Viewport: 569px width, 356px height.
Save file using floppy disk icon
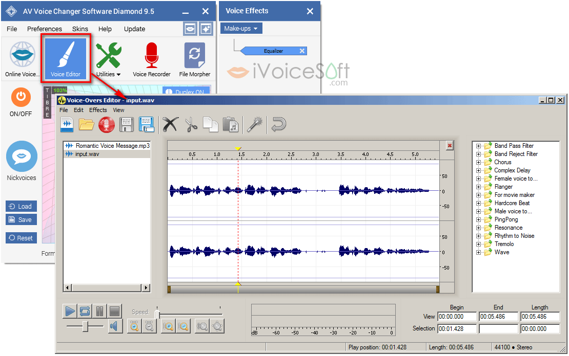(x=126, y=124)
